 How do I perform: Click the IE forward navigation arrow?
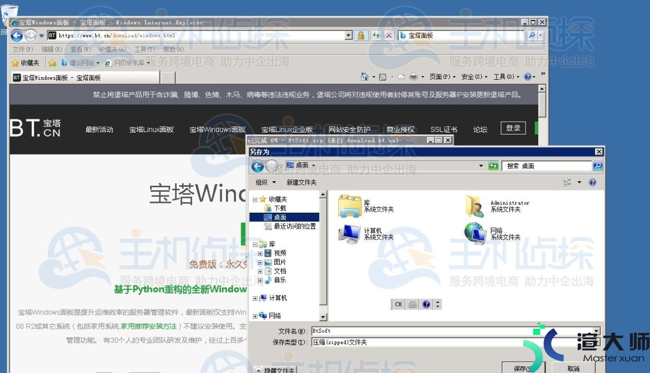pyautogui.click(x=30, y=36)
